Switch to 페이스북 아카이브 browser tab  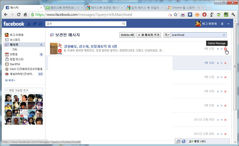point(64,8)
